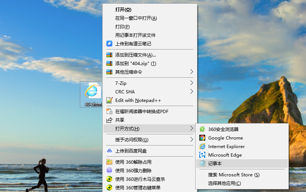Click the Internet Explorer icon in submenu

[202, 146]
